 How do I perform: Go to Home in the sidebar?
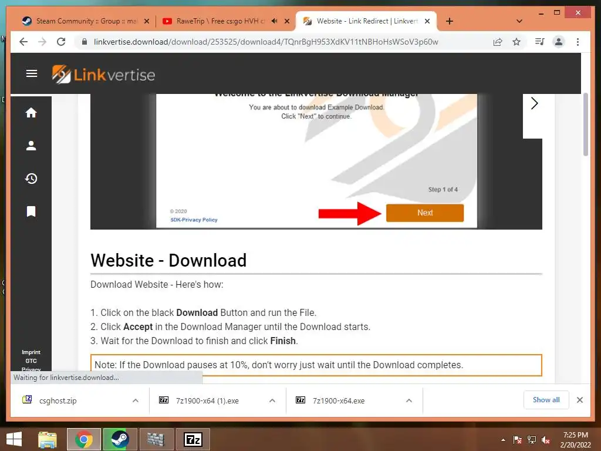[31, 113]
